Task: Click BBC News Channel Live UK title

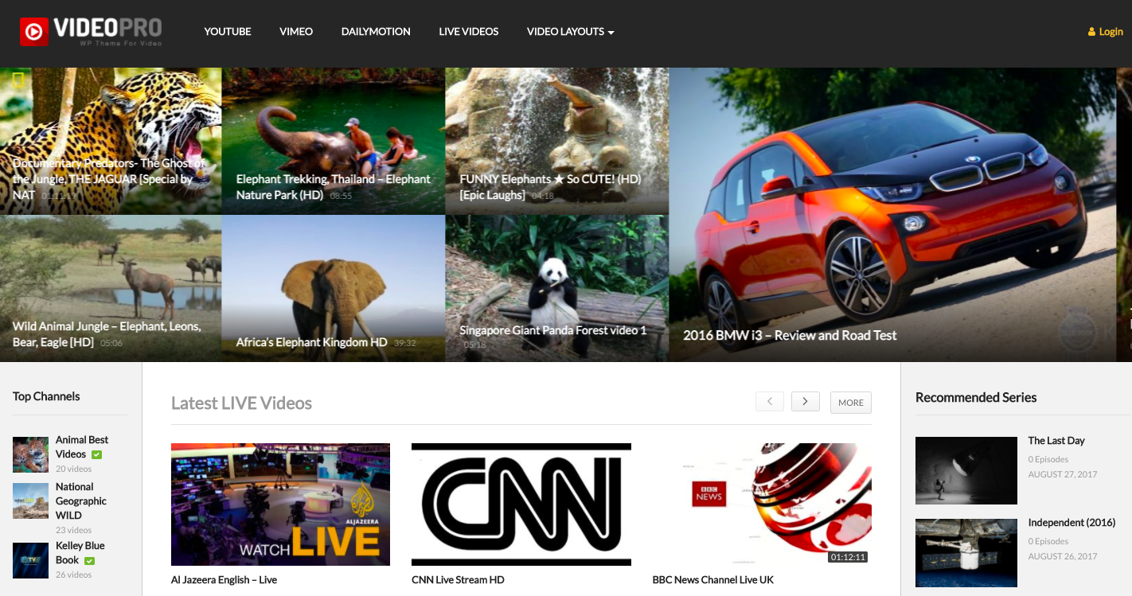Action: pos(713,579)
